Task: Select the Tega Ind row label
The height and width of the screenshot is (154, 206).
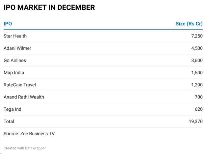Action: [x=12, y=109]
